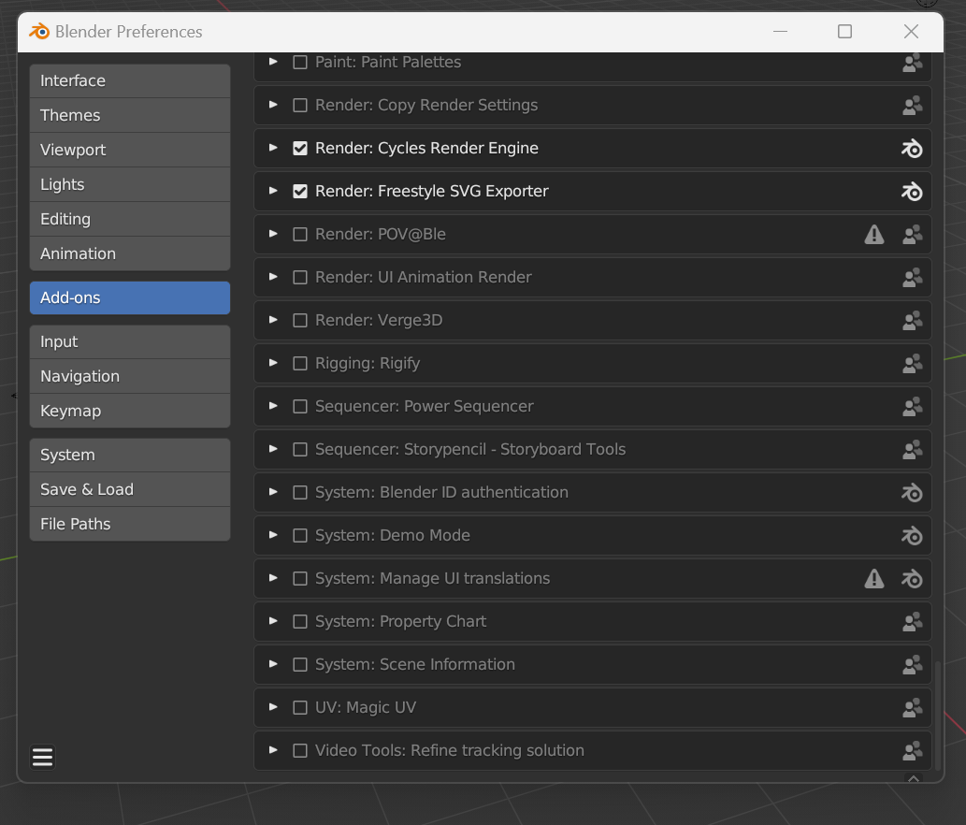Click community icon on Refine tracking solution row
The height and width of the screenshot is (825, 966).
tap(913, 750)
